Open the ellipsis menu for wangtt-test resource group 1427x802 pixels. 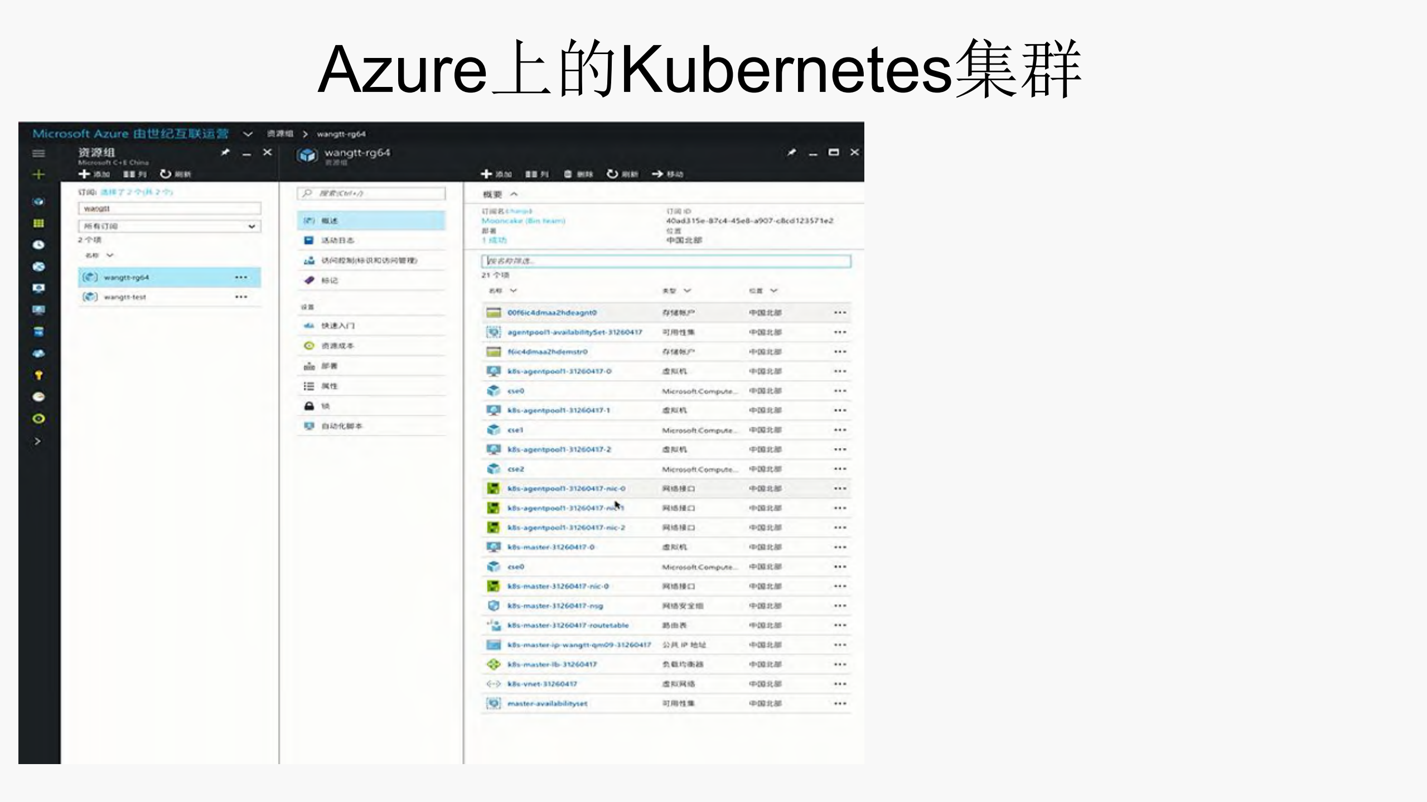(241, 297)
